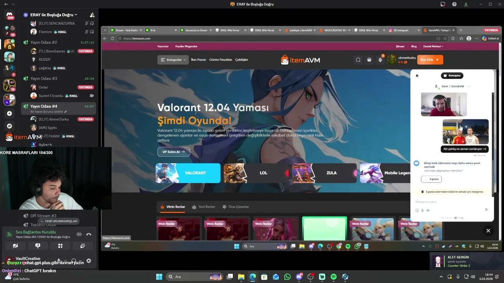
Task: Open the help question mark icon
Action: click(x=454, y=4)
